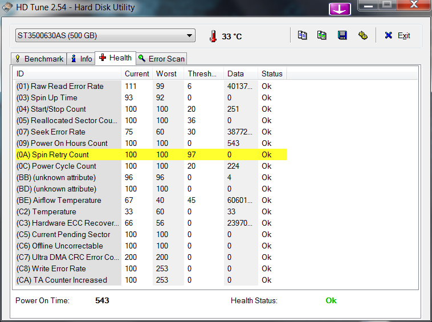Select the (05) Reallocated Sector Count row

pos(151,120)
